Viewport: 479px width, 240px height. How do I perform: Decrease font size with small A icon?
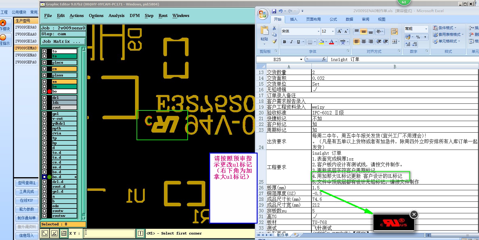click(x=346, y=31)
